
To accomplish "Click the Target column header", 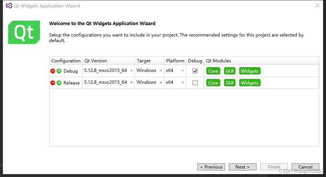I will (149, 61).
